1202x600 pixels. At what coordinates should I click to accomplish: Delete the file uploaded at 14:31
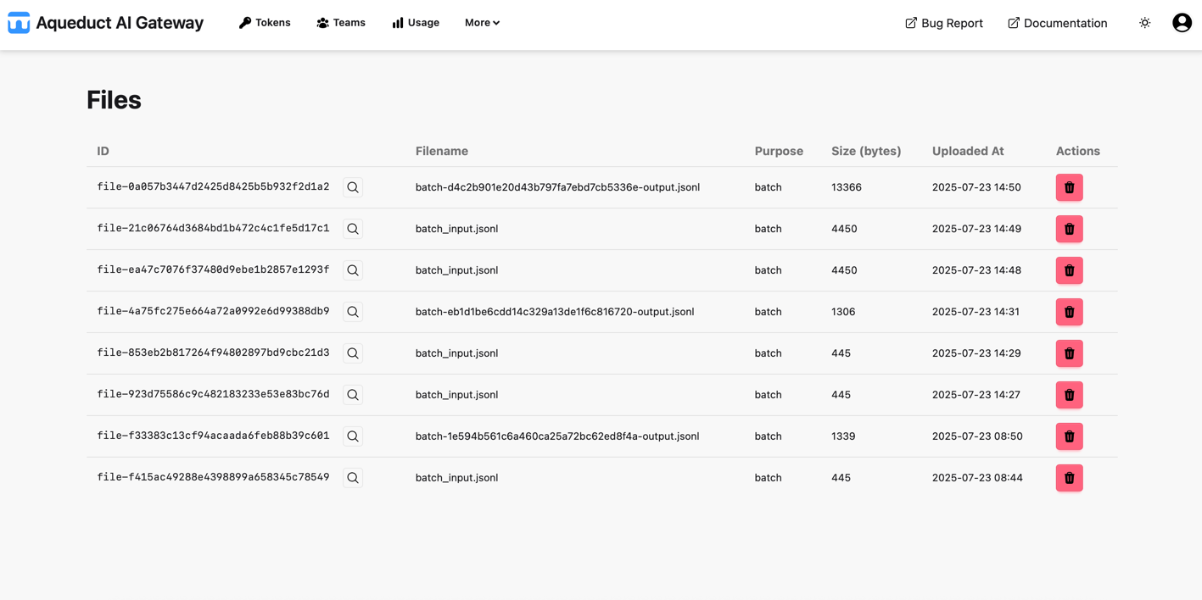click(x=1069, y=312)
